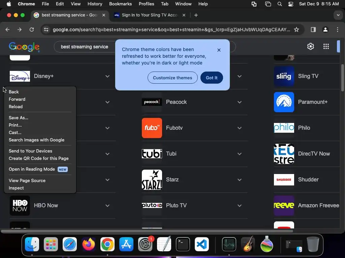This screenshot has height=258, width=345.
Task: Expand the Pluto TV row chevron
Action: (240, 206)
